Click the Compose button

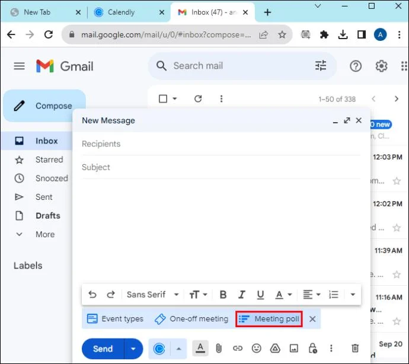(x=44, y=106)
